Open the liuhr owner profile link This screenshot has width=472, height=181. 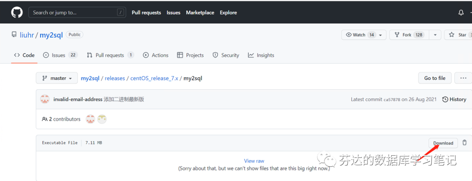(x=27, y=35)
